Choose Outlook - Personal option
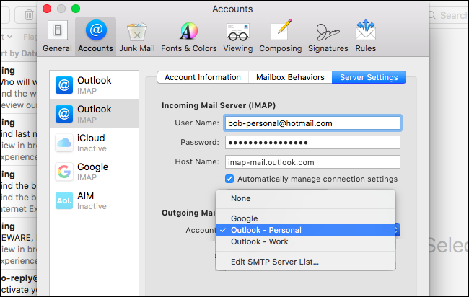469x297 pixels. 305,230
